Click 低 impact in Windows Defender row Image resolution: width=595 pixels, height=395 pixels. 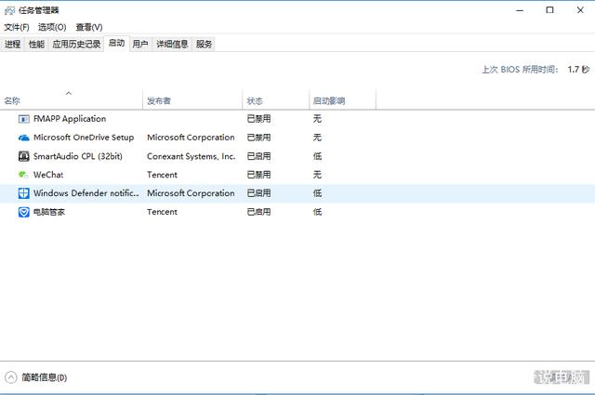(317, 193)
